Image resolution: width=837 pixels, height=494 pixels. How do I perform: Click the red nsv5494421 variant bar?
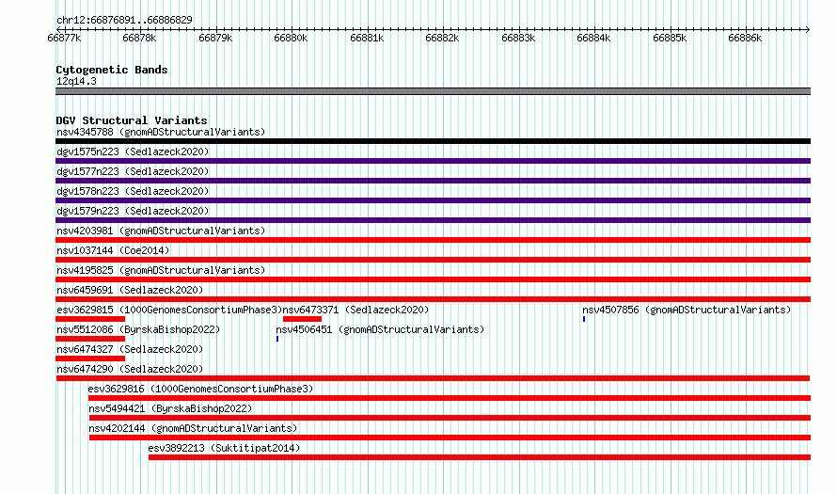tap(450, 418)
